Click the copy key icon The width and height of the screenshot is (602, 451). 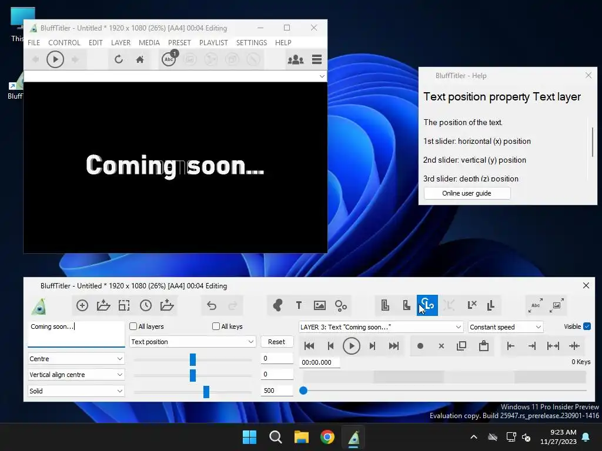(x=461, y=346)
